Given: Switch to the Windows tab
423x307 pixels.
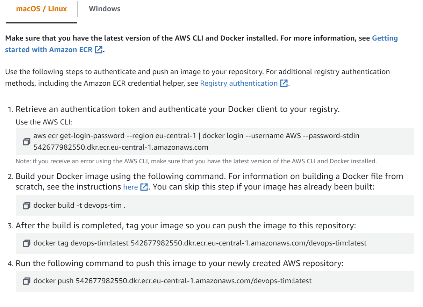Looking at the screenshot, I should 105,9.
